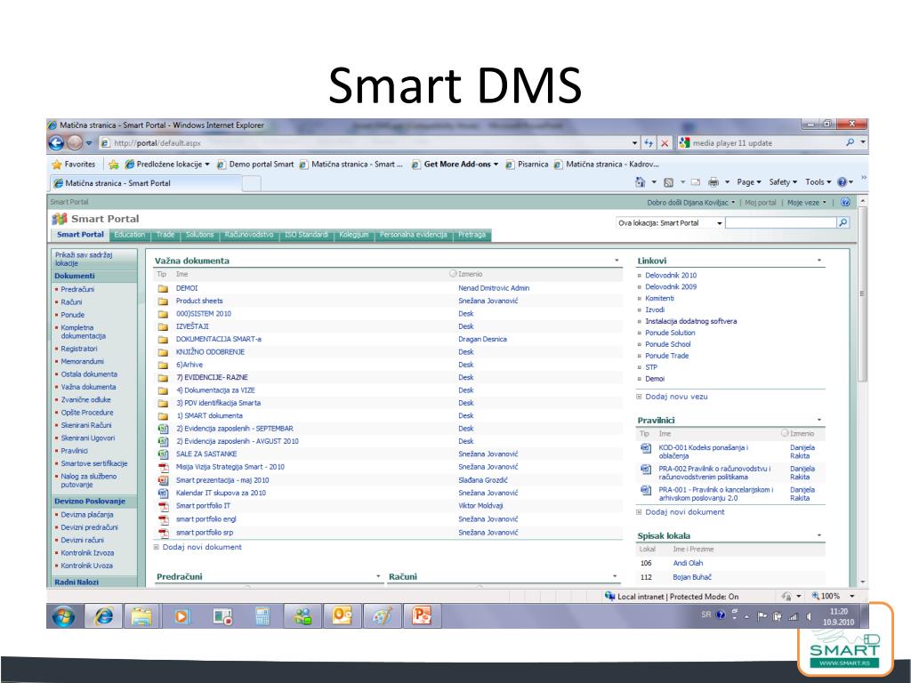This screenshot has width=911, height=683.
Task: Open the Devizna plaćanja sidebar link
Action: [87, 515]
